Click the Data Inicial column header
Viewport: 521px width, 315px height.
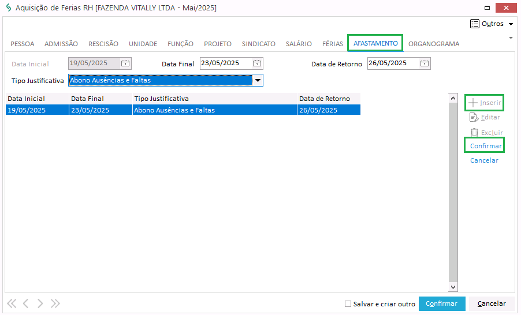click(x=37, y=99)
